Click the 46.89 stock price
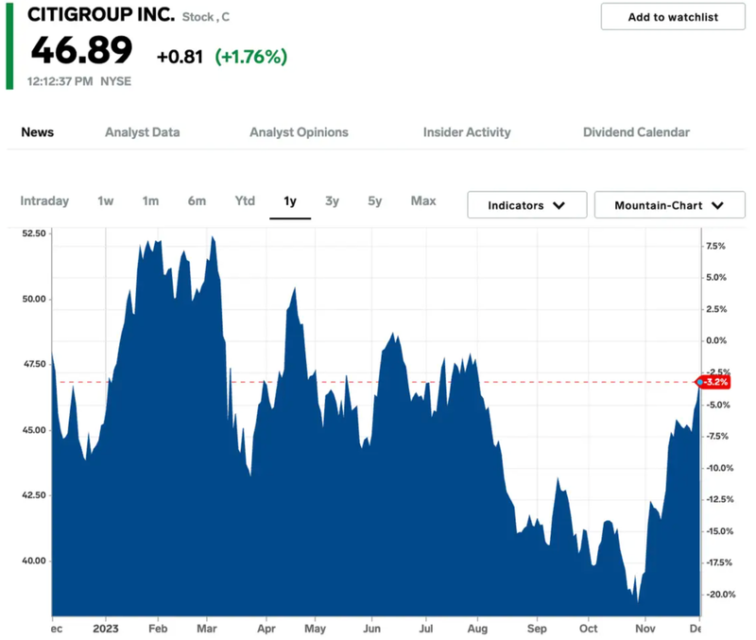 [81, 50]
